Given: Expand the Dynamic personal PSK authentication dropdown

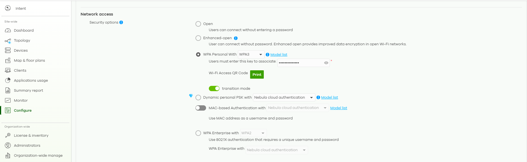Looking at the screenshot, I should tap(284, 98).
